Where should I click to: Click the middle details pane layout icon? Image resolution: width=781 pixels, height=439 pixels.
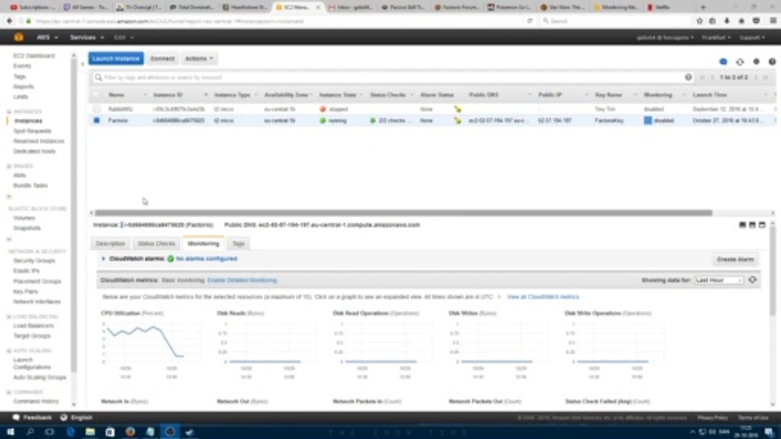[752, 225]
